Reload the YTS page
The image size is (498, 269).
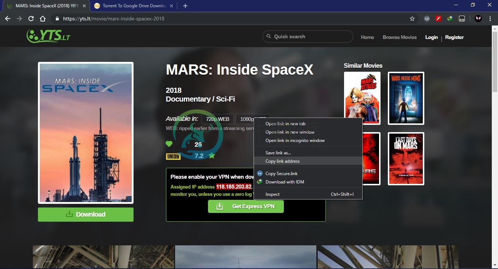point(31,19)
